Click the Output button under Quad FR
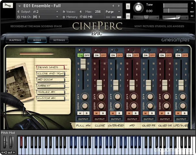The width and height of the screenshot is (196, 155). pos(149,119)
